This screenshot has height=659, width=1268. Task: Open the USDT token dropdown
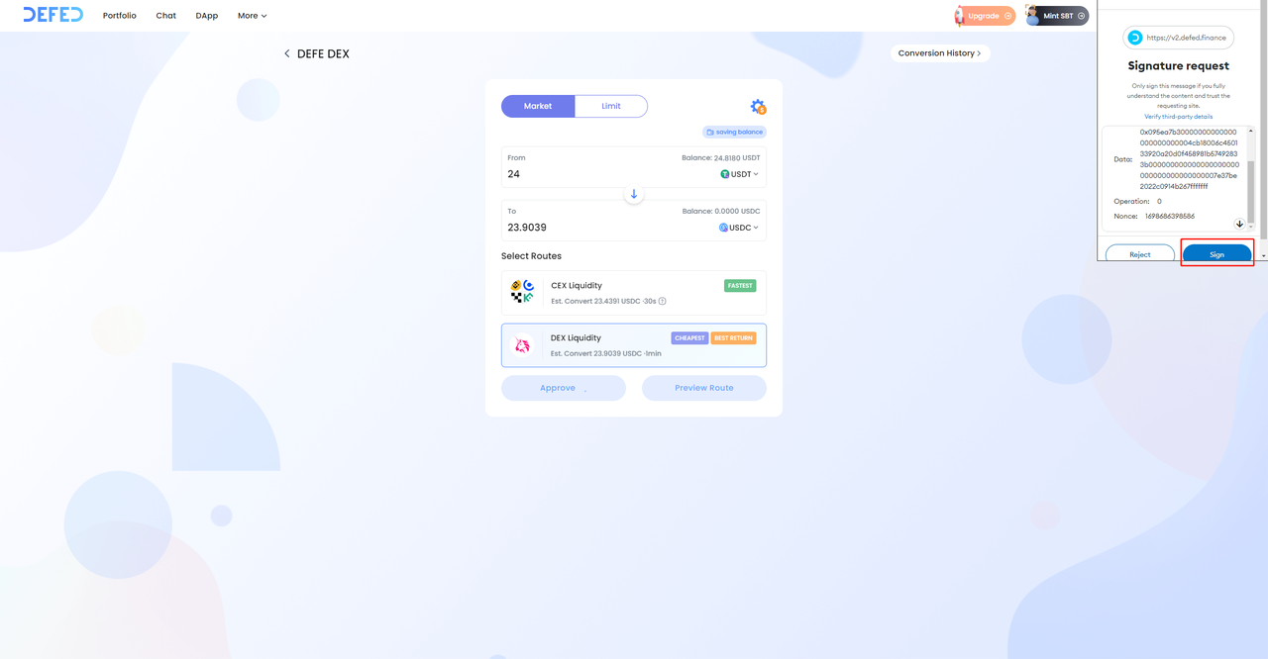739,174
